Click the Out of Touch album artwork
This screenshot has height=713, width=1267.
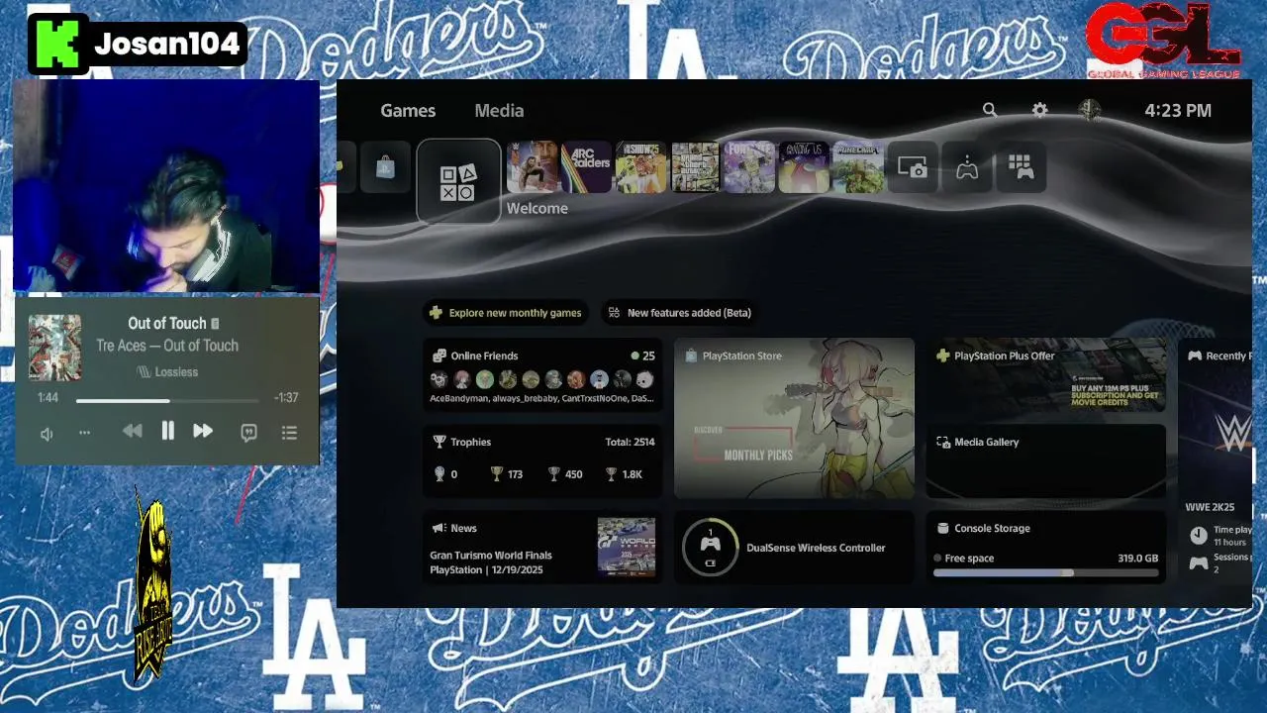[x=54, y=347]
